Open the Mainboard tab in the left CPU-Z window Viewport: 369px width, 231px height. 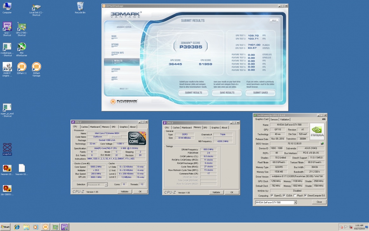pos(95,127)
